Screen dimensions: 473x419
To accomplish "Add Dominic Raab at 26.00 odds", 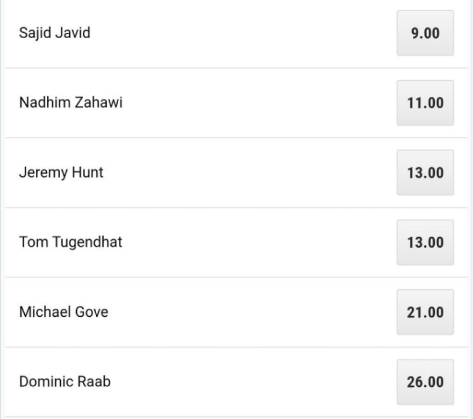I will click(425, 382).
